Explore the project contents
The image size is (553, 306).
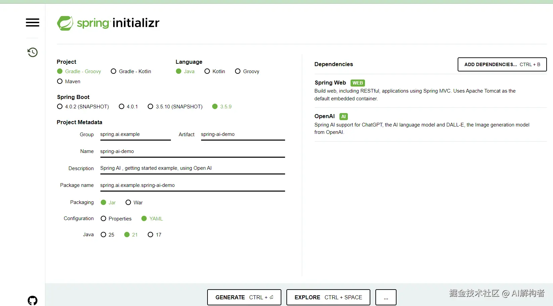(328, 297)
